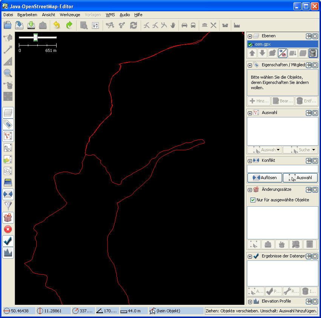
Task: Open the Werkzeuge menu
Action: [70, 15]
